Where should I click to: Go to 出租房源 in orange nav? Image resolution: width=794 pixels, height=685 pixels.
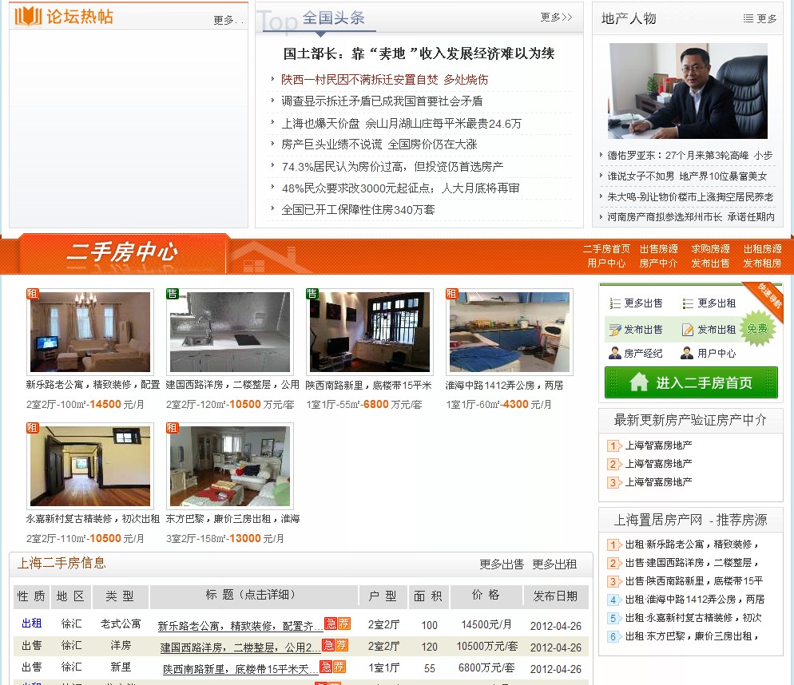pos(762,249)
